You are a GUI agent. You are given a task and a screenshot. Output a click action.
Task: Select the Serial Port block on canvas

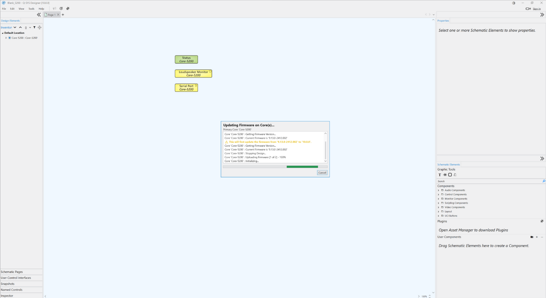point(186,88)
